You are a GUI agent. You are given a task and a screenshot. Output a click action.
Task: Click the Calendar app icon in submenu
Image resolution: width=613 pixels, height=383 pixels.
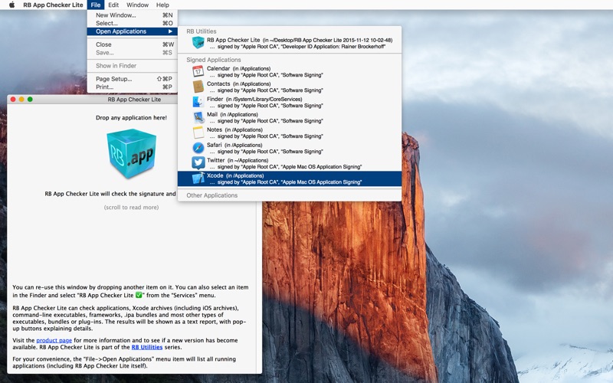tap(198, 71)
